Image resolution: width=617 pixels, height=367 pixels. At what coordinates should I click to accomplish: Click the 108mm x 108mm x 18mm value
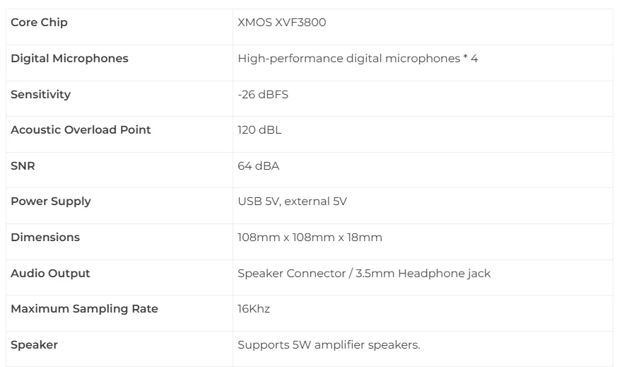[x=310, y=238]
